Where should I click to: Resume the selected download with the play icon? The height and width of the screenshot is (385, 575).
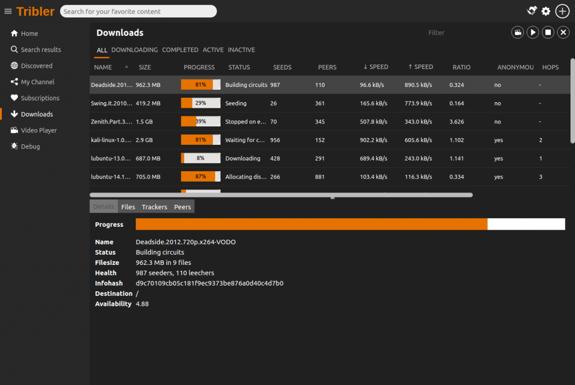[x=532, y=32]
